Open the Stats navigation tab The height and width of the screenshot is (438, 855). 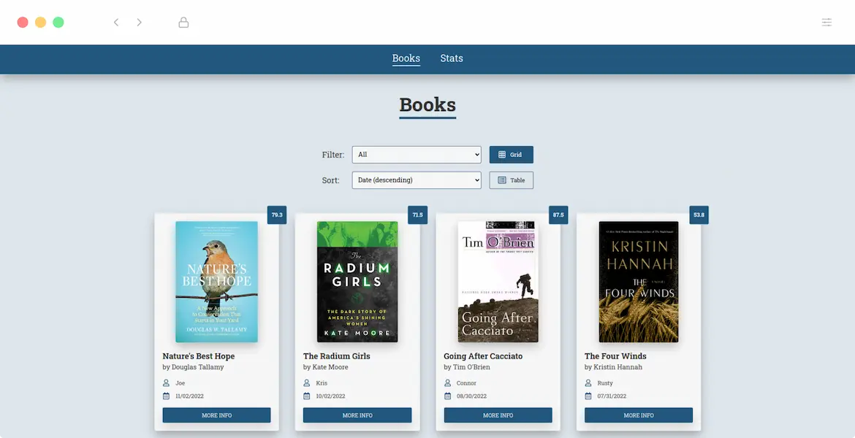click(452, 58)
